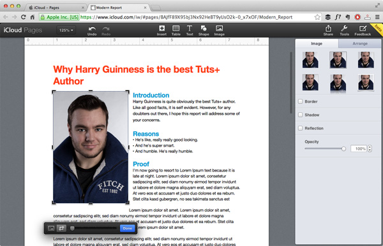383x246 pixels.
Task: Close the Modern Report browser tab
Action: (x=145, y=8)
